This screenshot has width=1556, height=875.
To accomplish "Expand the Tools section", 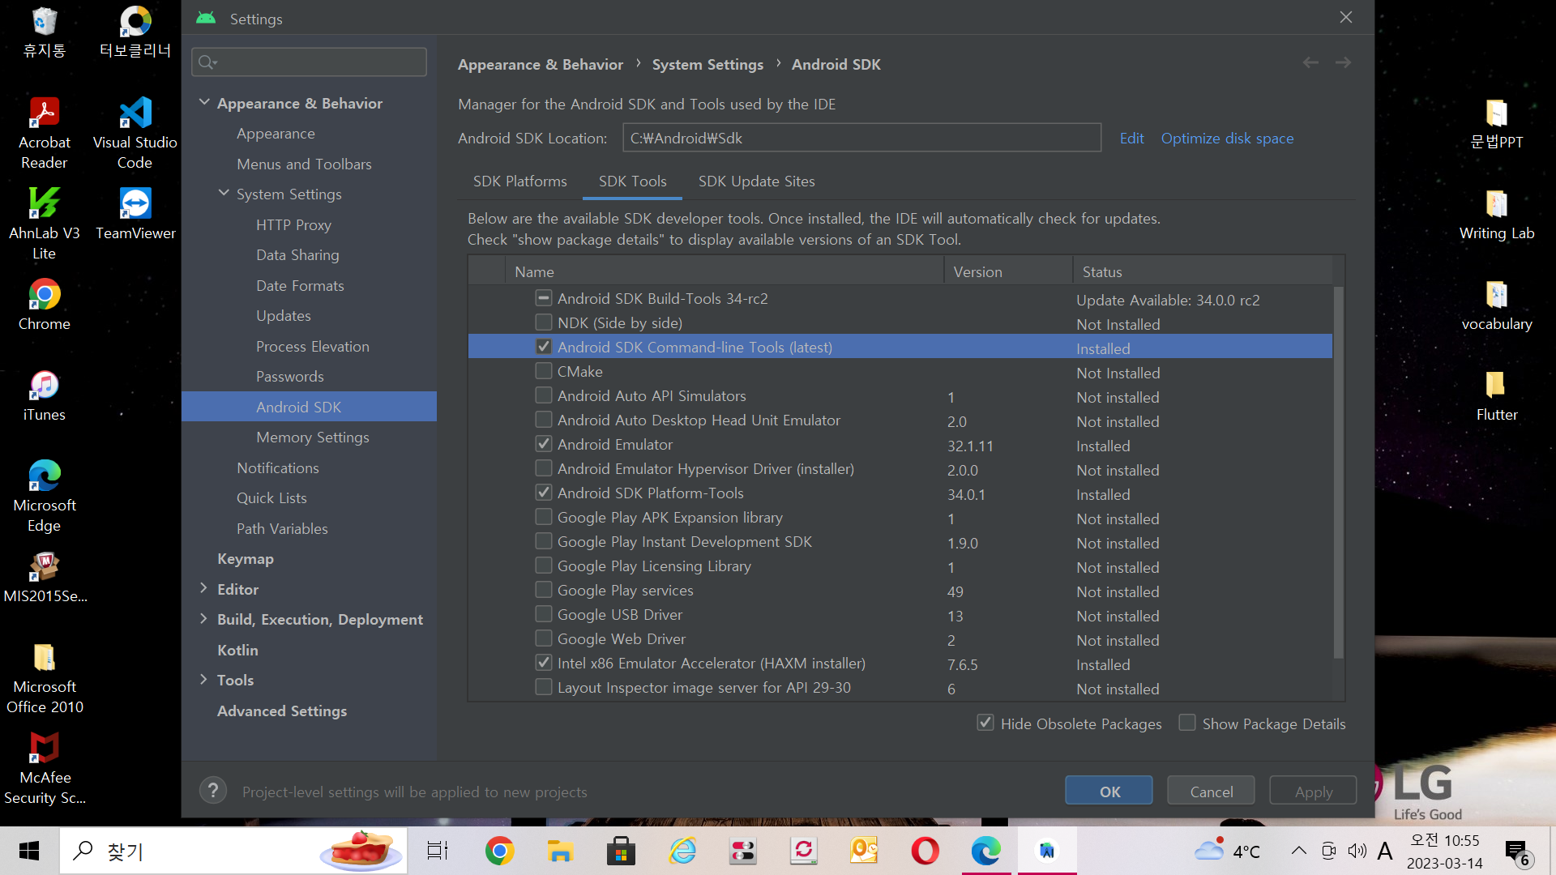I will [x=204, y=680].
